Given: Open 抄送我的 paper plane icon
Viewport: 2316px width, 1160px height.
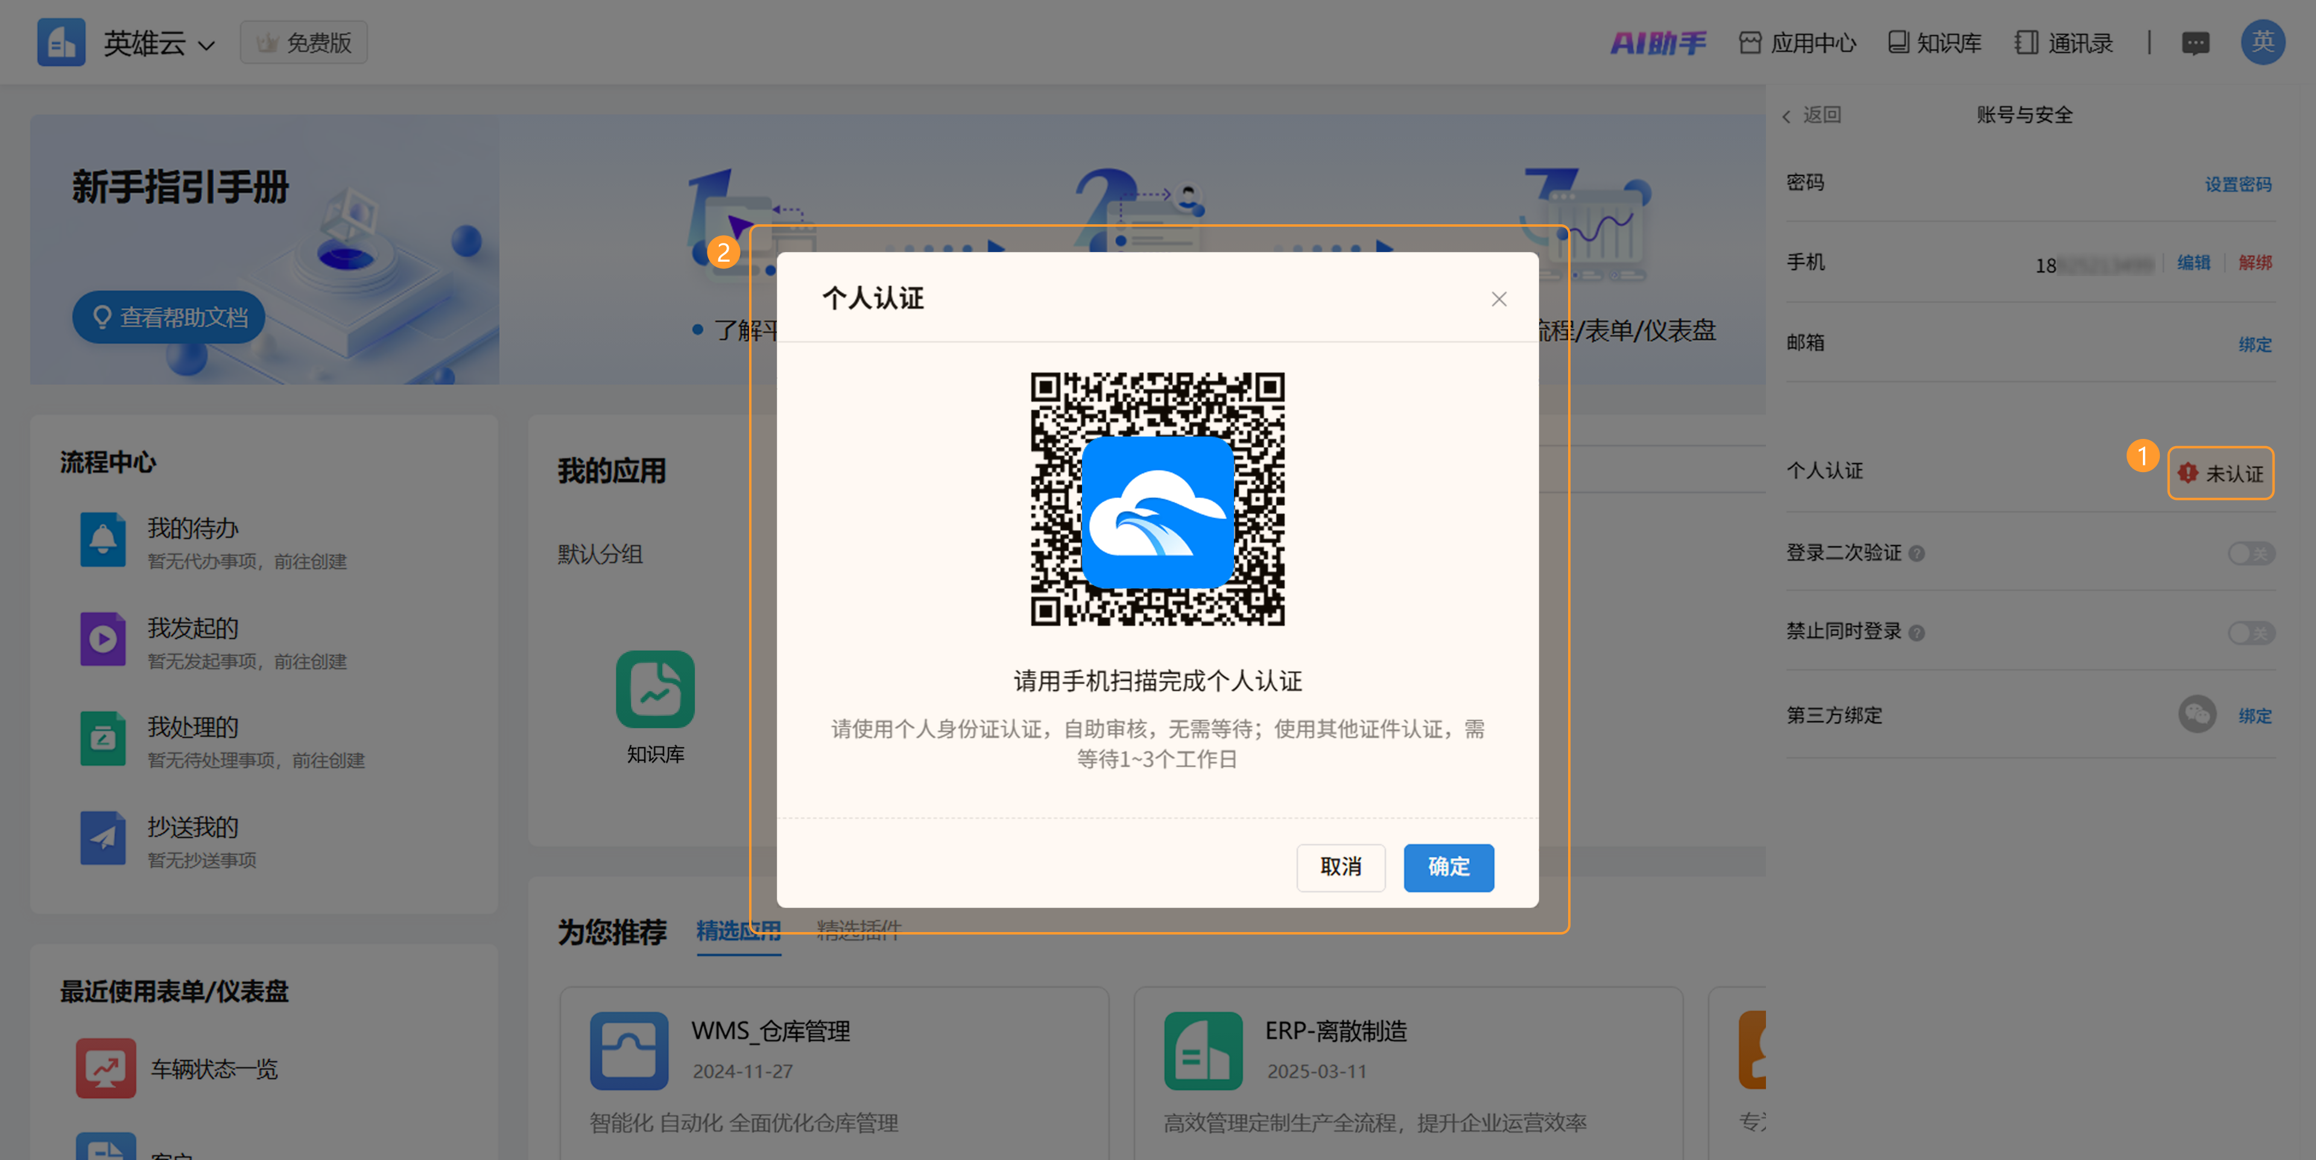Looking at the screenshot, I should click(x=103, y=838).
